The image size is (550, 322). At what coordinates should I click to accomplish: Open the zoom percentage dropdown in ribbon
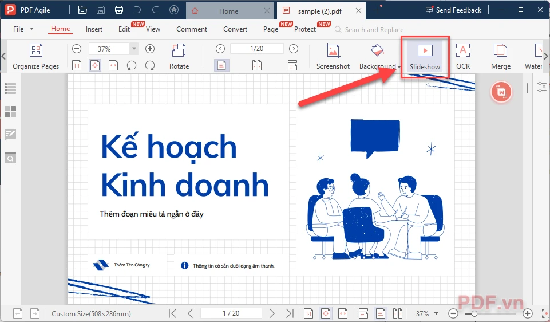[134, 49]
